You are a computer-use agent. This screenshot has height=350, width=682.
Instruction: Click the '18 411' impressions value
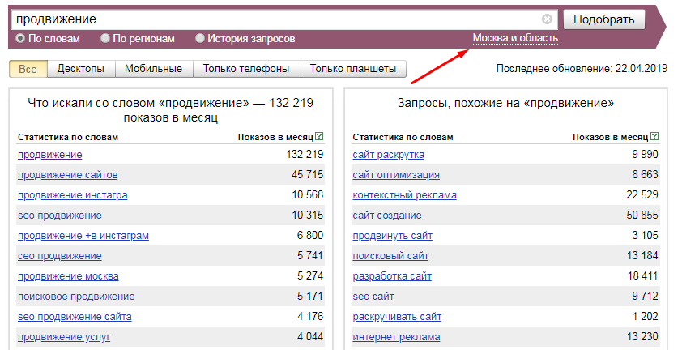tap(642, 275)
